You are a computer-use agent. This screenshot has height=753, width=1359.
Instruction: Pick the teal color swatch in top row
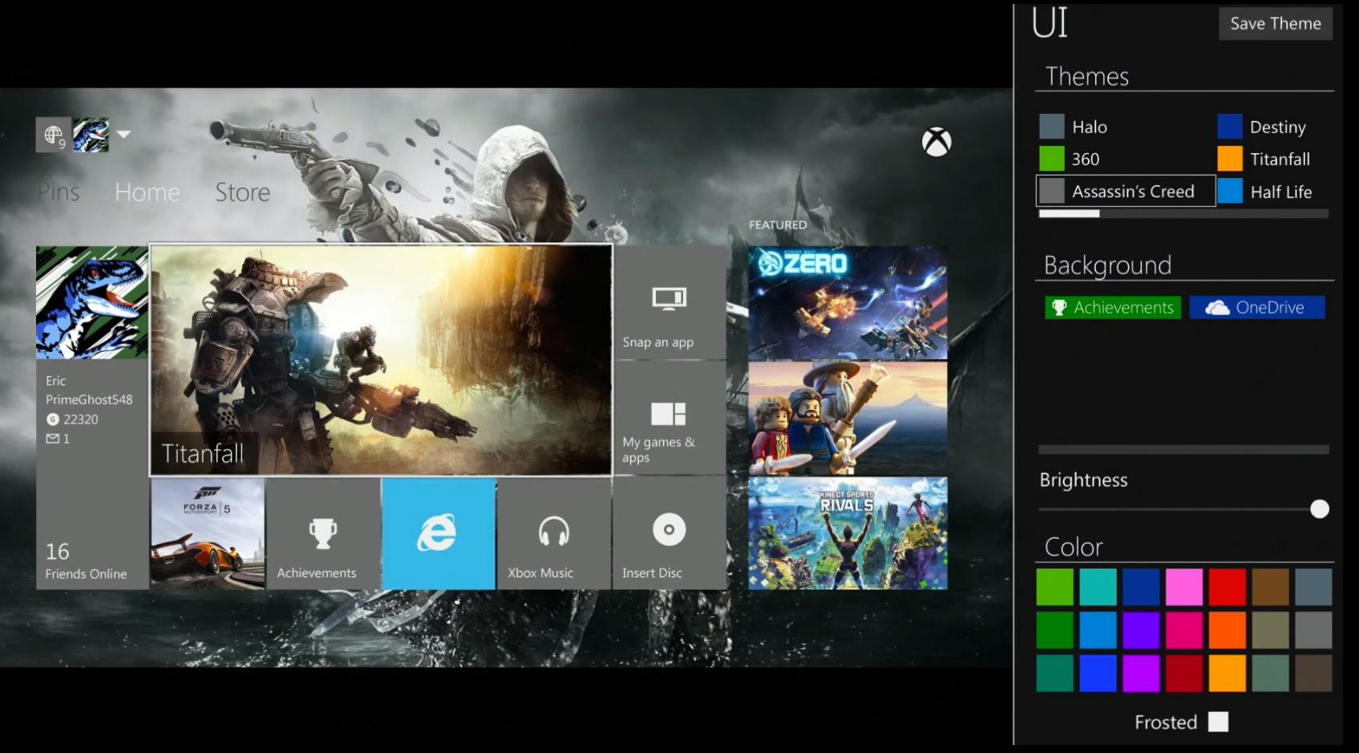coord(1098,587)
